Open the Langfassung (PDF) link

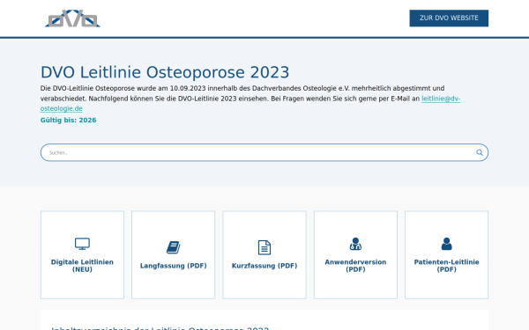[x=174, y=266]
